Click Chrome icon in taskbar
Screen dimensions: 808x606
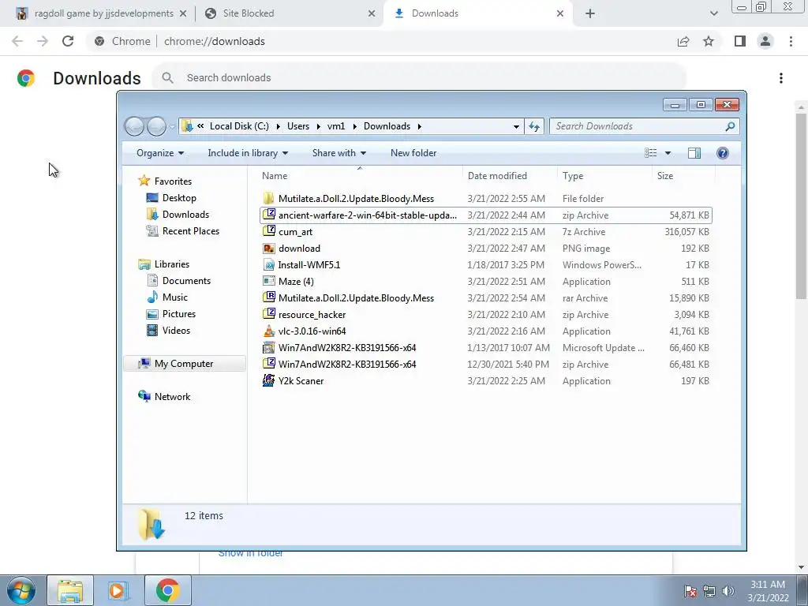click(167, 590)
